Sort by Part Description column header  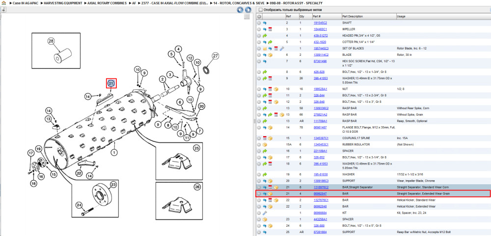(369, 16)
